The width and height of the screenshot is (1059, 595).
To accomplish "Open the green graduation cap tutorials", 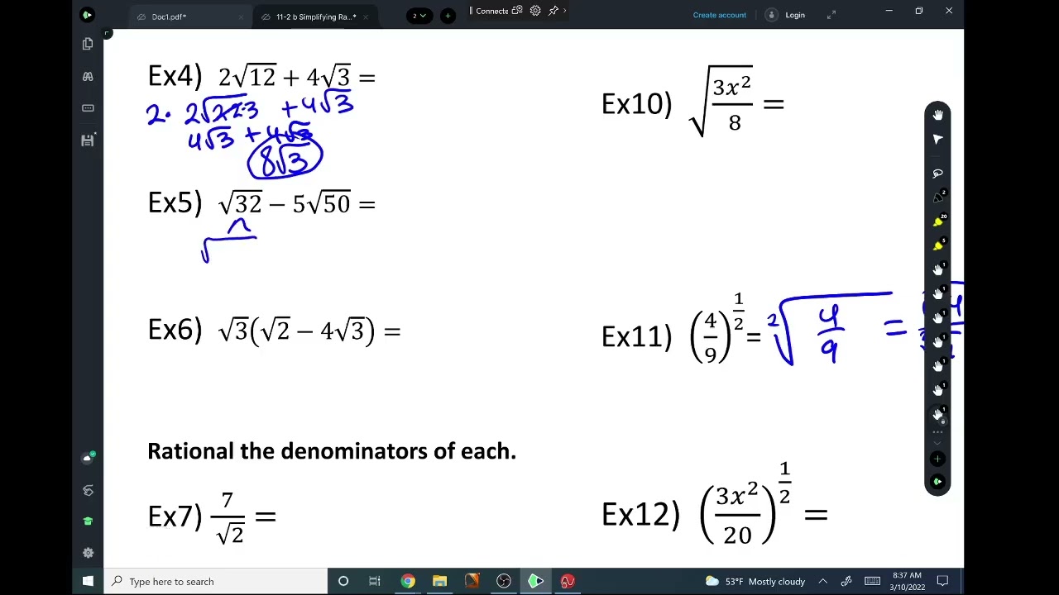I will tap(88, 521).
